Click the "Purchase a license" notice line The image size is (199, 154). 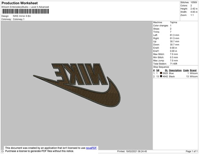coord(39,151)
